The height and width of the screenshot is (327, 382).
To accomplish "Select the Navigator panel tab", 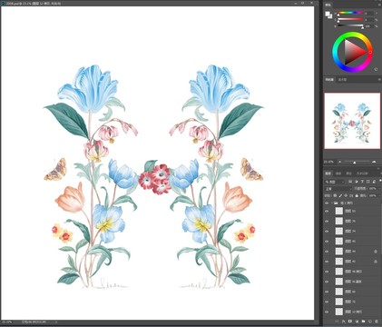I will click(x=329, y=80).
